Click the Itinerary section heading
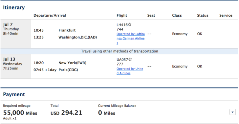Image resolution: width=239 pixels, height=124 pixels. tap(14, 8)
